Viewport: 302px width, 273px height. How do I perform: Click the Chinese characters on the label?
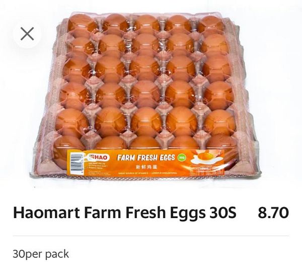145,166
